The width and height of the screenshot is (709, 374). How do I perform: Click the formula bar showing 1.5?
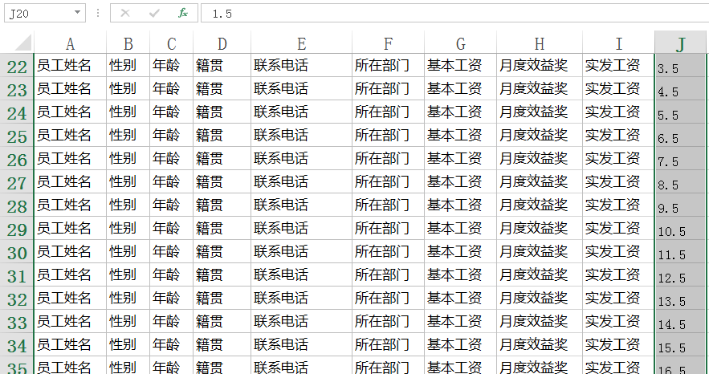455,13
